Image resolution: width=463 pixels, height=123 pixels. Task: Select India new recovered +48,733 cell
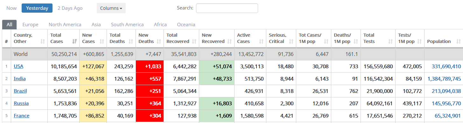pos(217,79)
